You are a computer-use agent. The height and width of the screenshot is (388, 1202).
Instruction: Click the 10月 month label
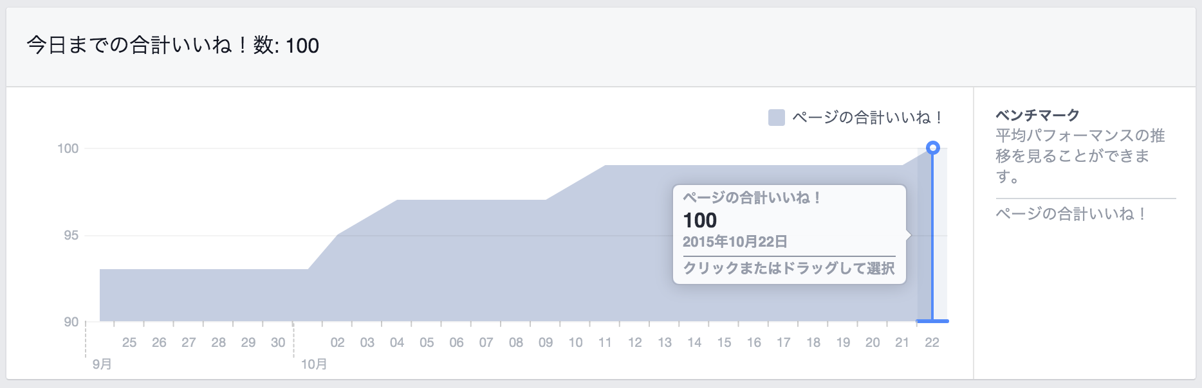tap(314, 364)
